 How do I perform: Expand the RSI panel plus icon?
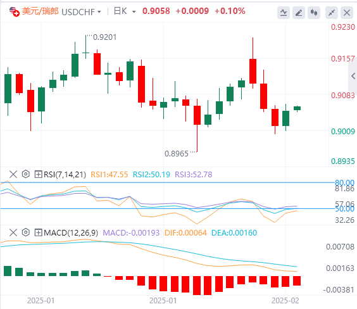click(x=38, y=175)
